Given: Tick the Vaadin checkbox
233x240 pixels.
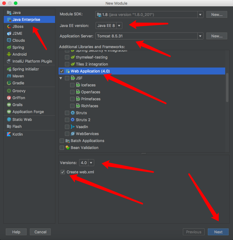Looking at the screenshot, I should coord(67,127).
